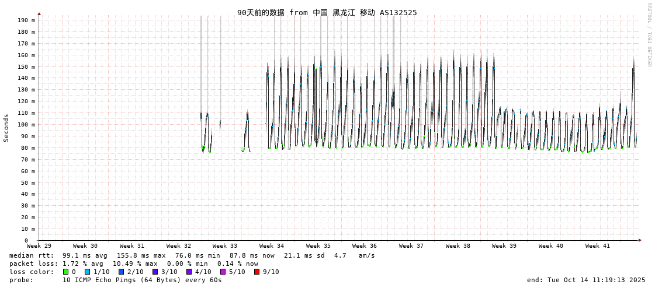Screen dimensions: 655x288
Task: Click the median rtt statistics line
Action: click(x=192, y=255)
